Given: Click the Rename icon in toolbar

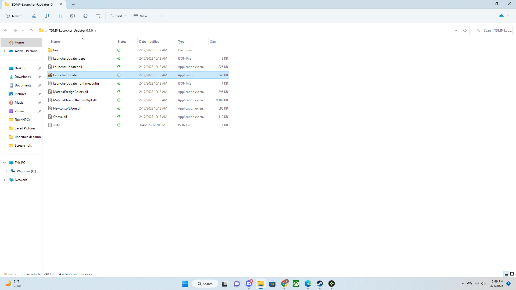Looking at the screenshot, I should click(x=73, y=16).
